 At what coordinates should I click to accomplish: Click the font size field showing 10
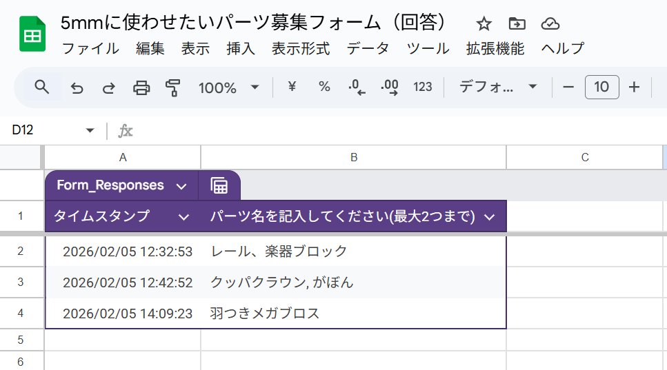602,87
